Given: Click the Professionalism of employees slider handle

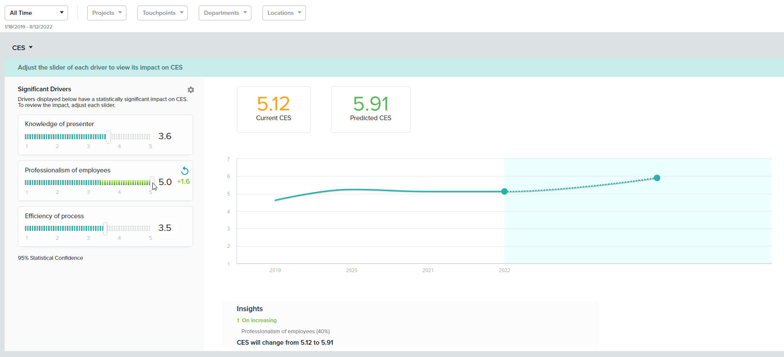Looking at the screenshot, I should [x=152, y=182].
